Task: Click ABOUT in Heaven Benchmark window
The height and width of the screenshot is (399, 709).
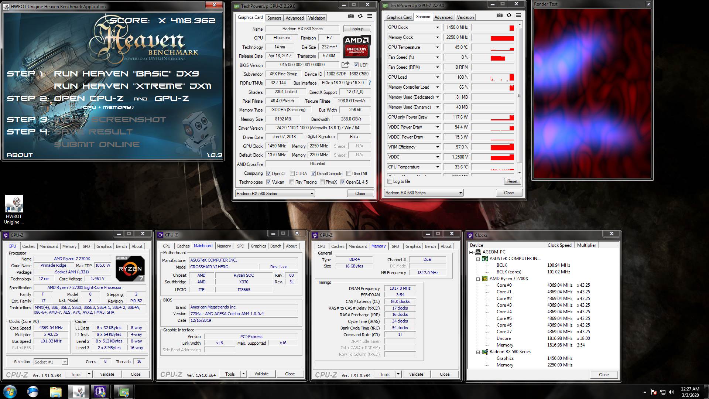Action: click(x=20, y=155)
